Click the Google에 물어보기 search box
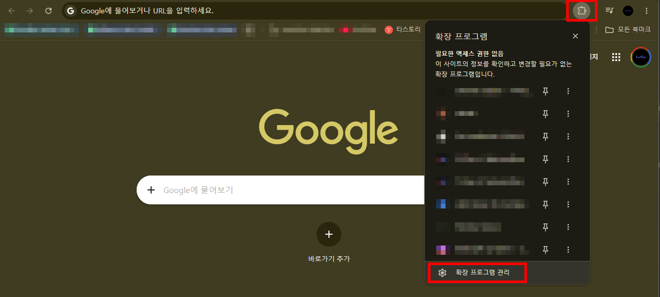The image size is (660, 297). point(281,190)
